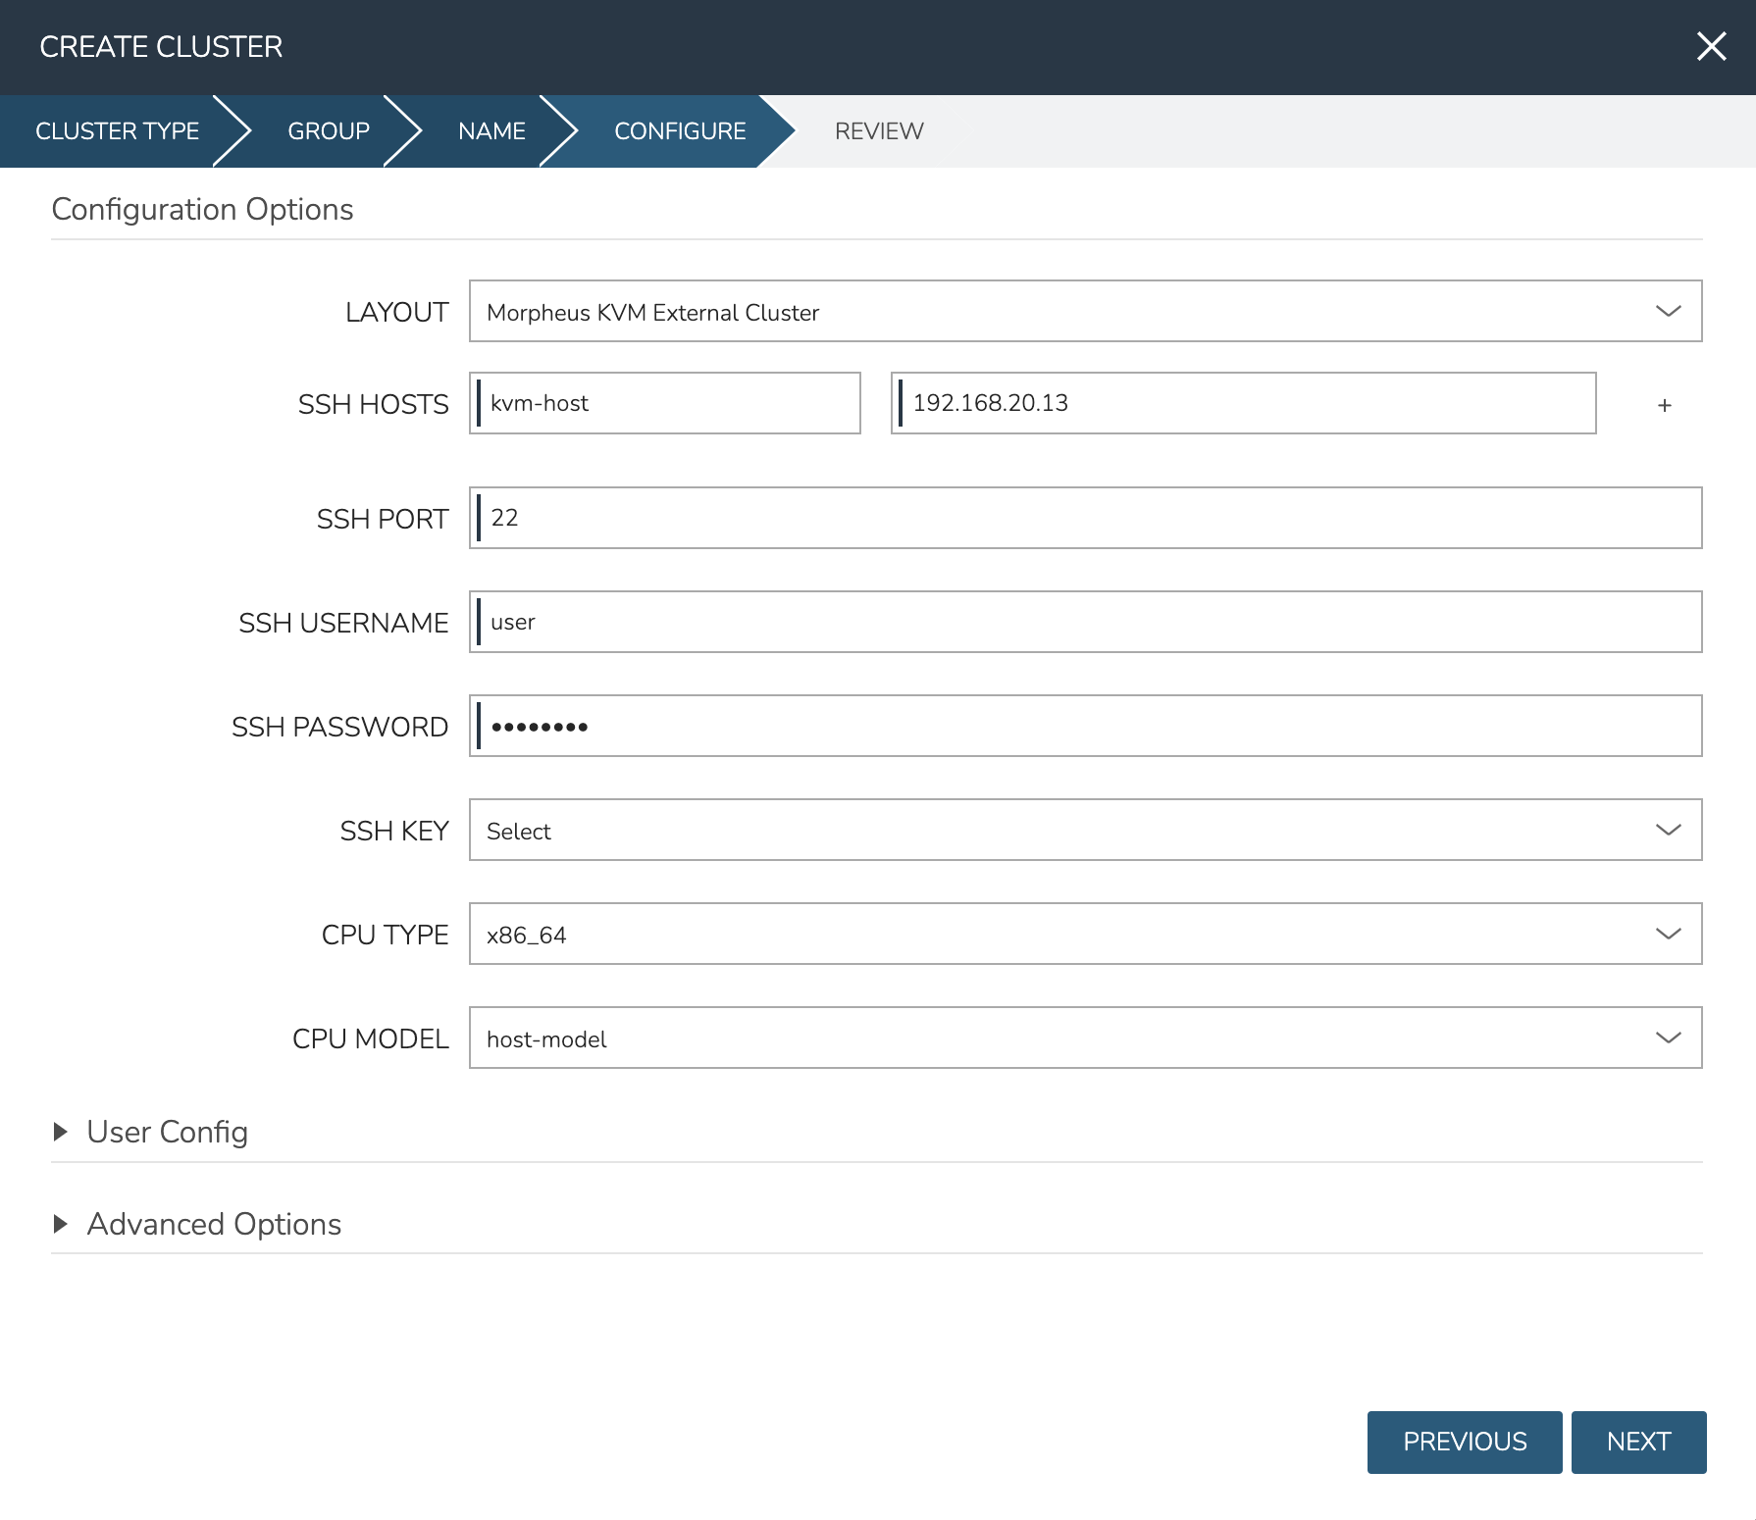
Task: Add another SSH host with plus icon
Action: [x=1664, y=405]
